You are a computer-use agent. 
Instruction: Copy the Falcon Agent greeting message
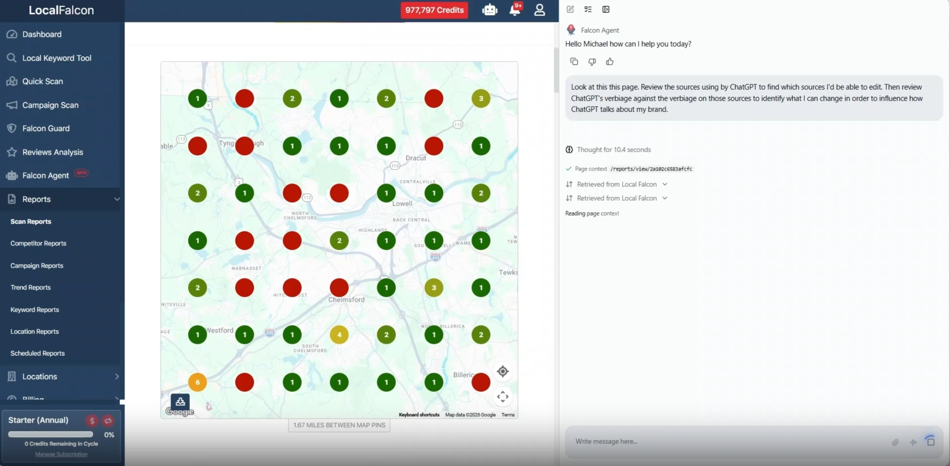[x=574, y=61]
